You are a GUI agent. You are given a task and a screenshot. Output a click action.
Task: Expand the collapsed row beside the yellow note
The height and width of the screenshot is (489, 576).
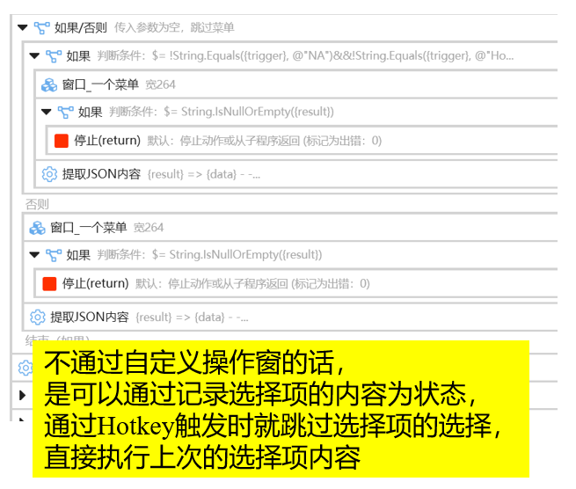[22, 395]
